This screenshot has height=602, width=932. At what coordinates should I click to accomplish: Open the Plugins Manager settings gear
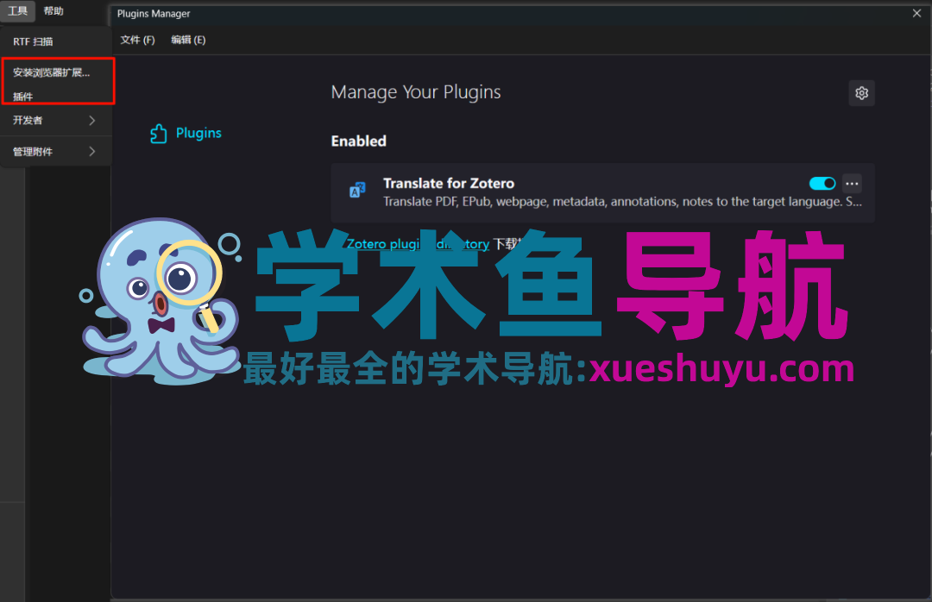(861, 92)
